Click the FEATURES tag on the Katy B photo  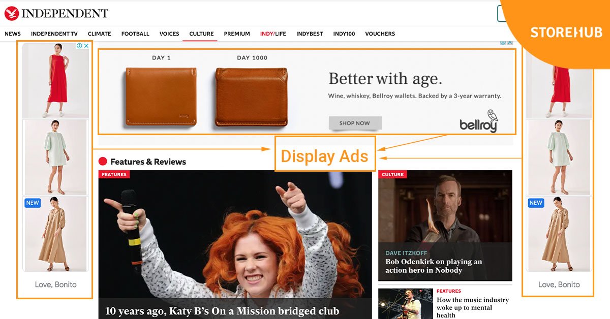tap(114, 174)
